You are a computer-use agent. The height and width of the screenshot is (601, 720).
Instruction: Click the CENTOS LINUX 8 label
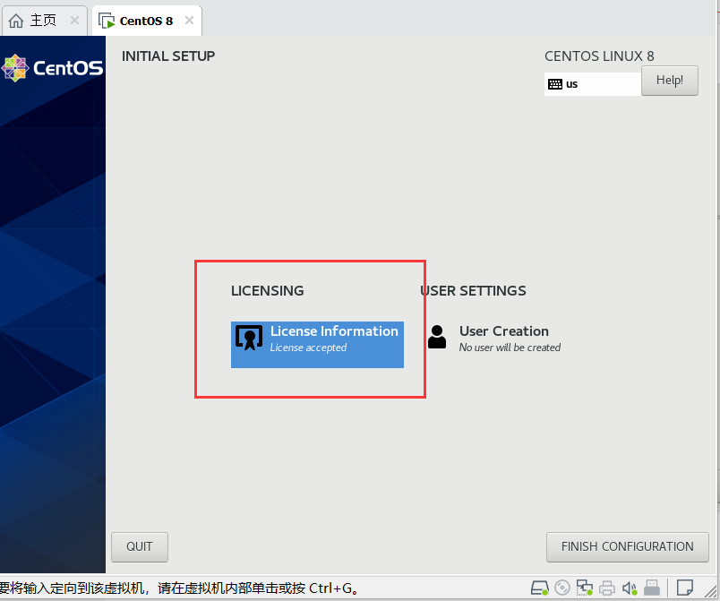599,56
